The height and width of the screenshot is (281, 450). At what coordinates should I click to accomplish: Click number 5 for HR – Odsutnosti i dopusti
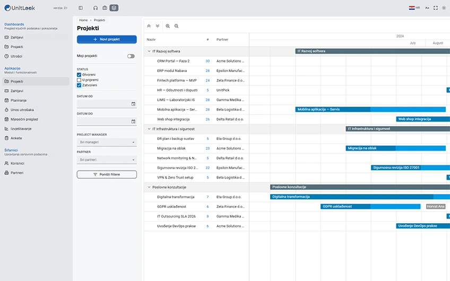click(207, 90)
